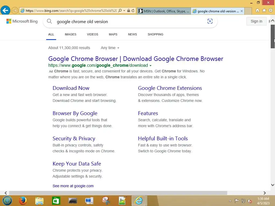Go back with the browser Back arrow
275x206 pixels.
tap(5, 10)
